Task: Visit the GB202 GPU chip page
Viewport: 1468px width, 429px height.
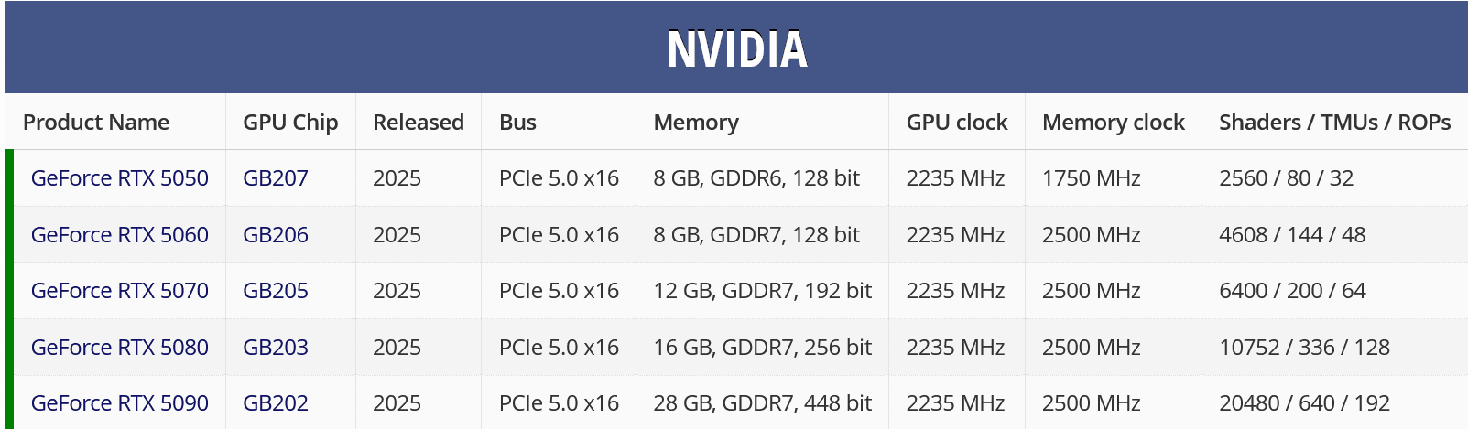Action: 275,403
